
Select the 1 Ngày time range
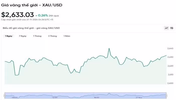click(9, 36)
